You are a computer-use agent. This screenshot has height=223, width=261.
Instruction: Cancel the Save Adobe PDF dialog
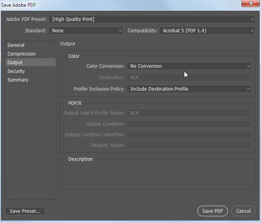tap(243, 211)
